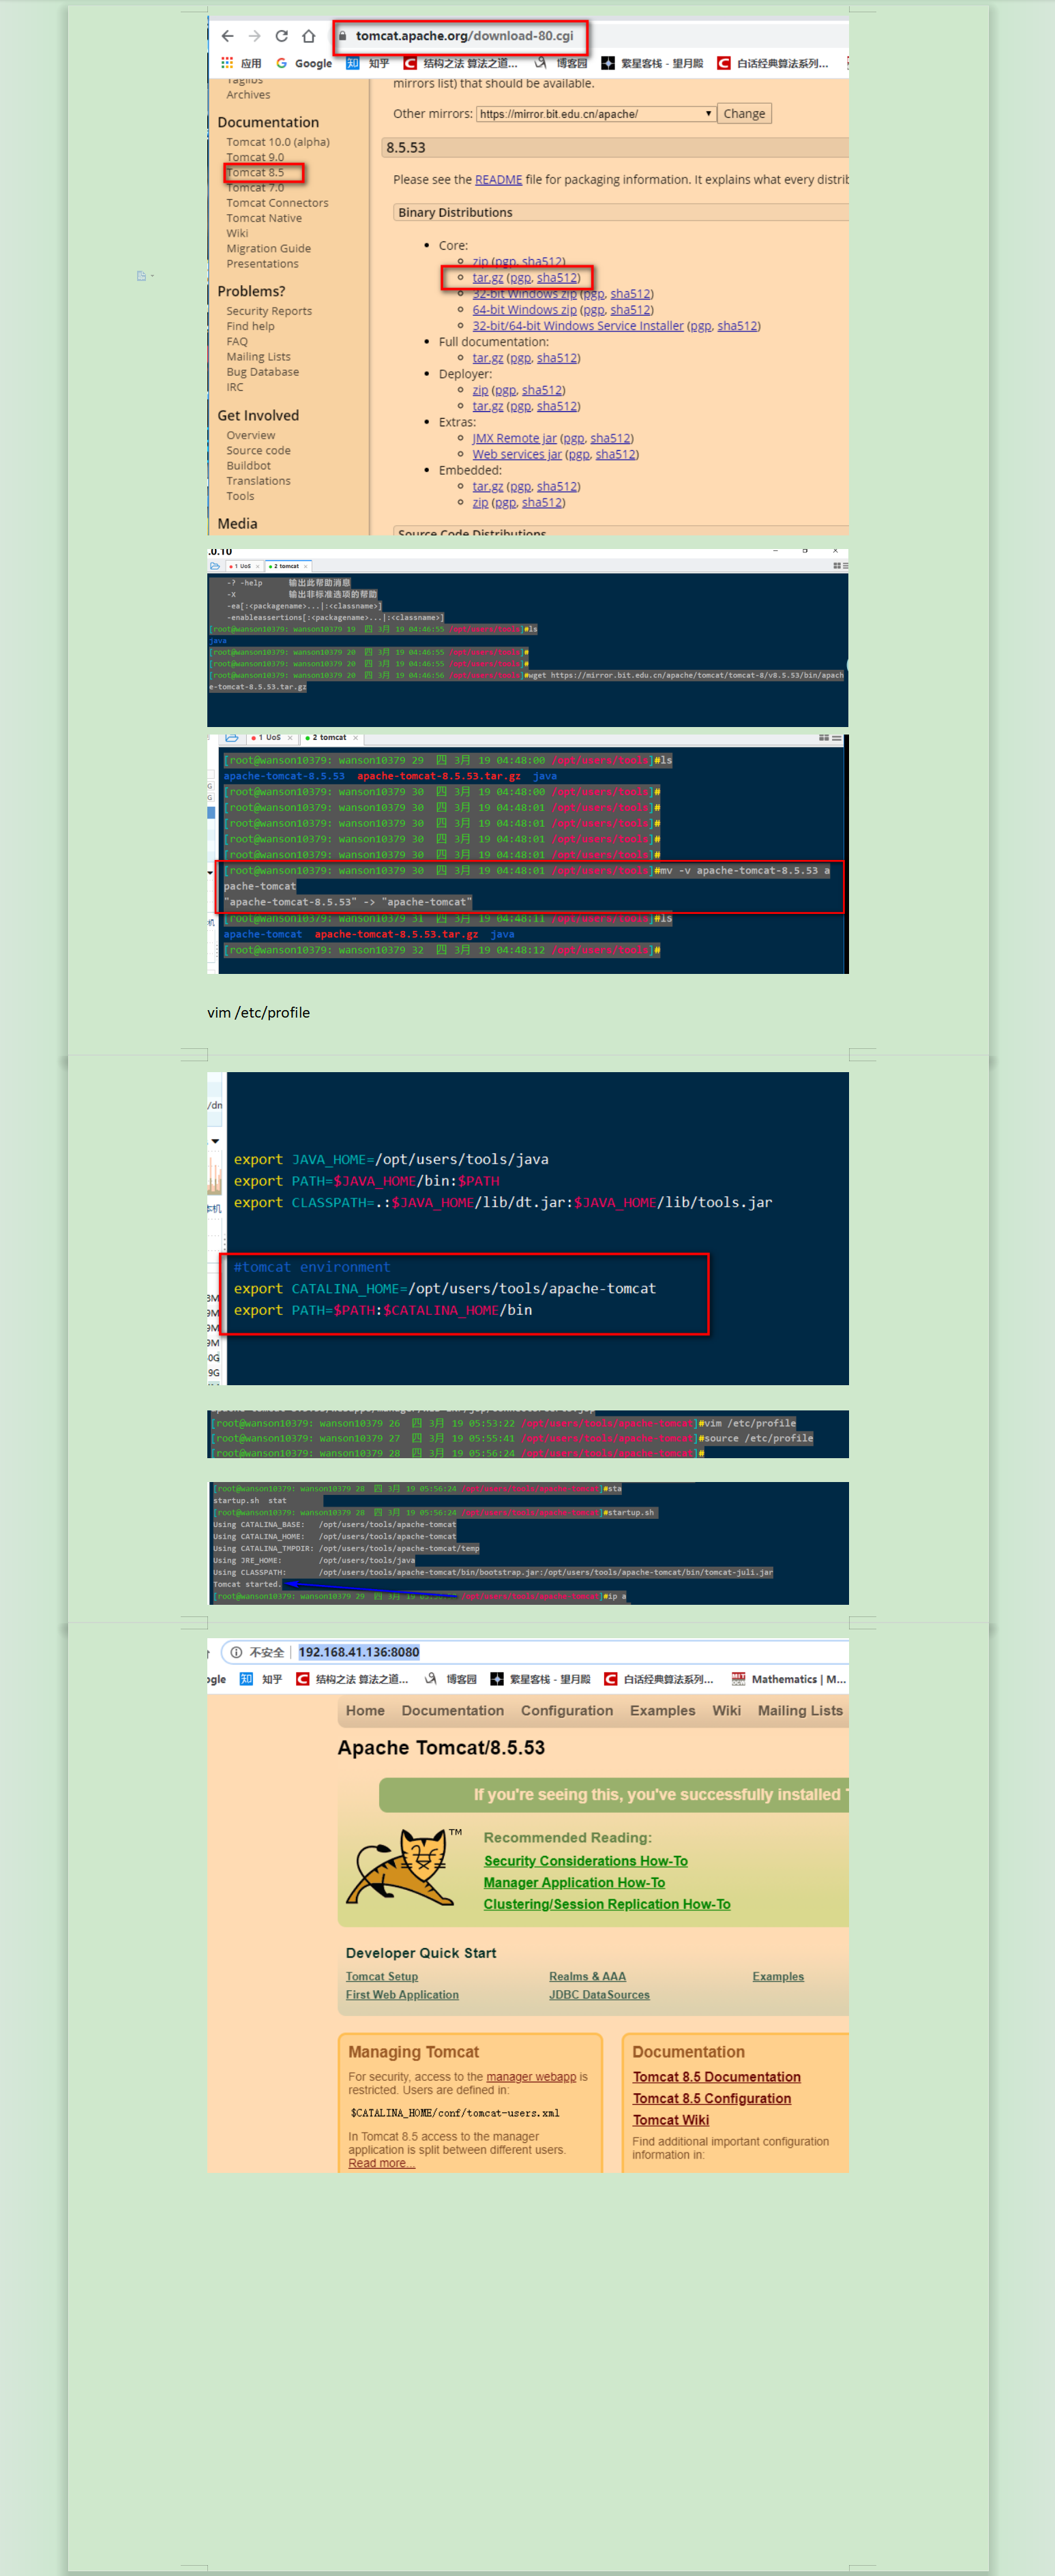Open Home in the Tomcat top navigation bar
This screenshot has width=1055, height=2576.
(365, 1711)
